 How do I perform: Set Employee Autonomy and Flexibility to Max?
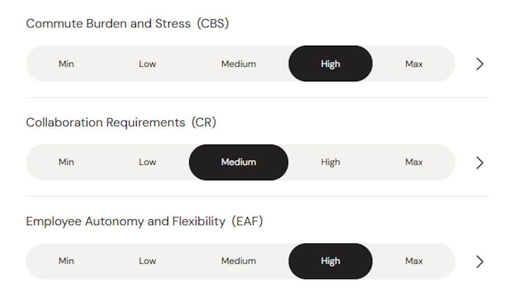coord(414,261)
